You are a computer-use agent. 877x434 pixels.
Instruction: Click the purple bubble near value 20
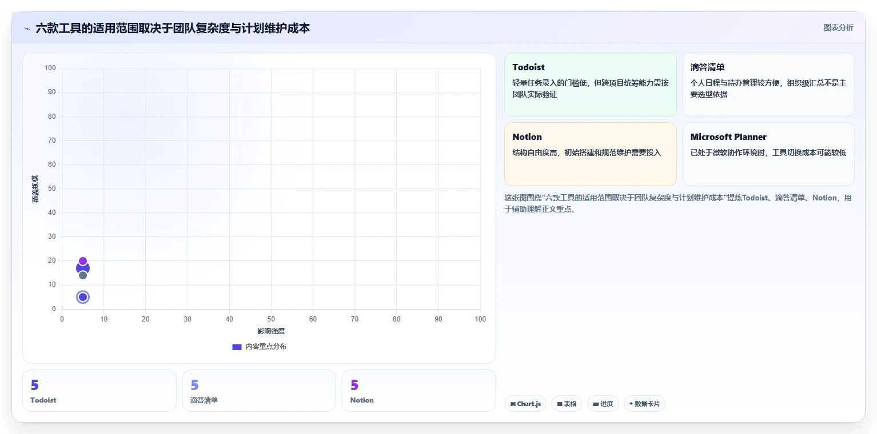tap(83, 261)
